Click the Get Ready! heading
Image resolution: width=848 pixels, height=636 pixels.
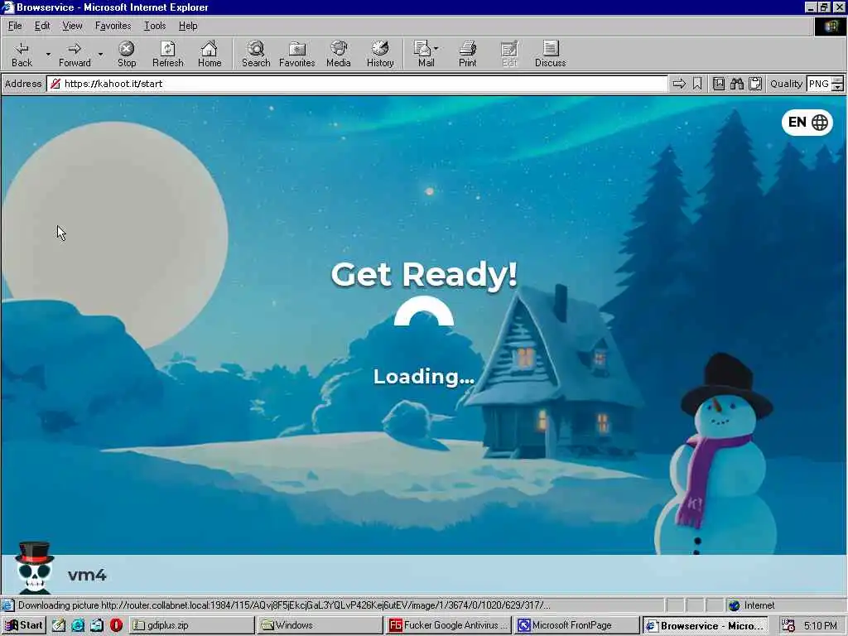point(424,275)
